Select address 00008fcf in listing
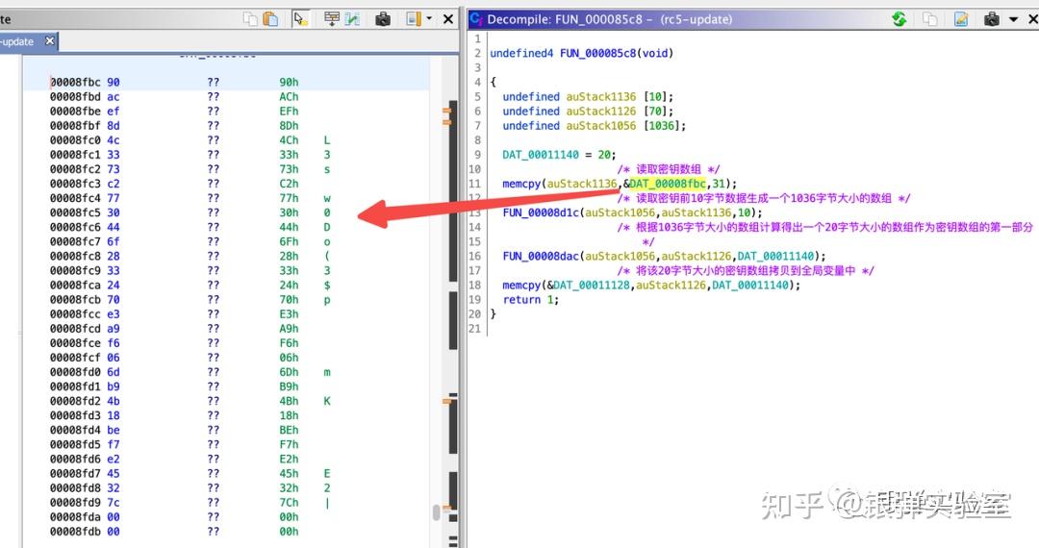Viewport: 1039px width, 548px height. pyautogui.click(x=76, y=358)
